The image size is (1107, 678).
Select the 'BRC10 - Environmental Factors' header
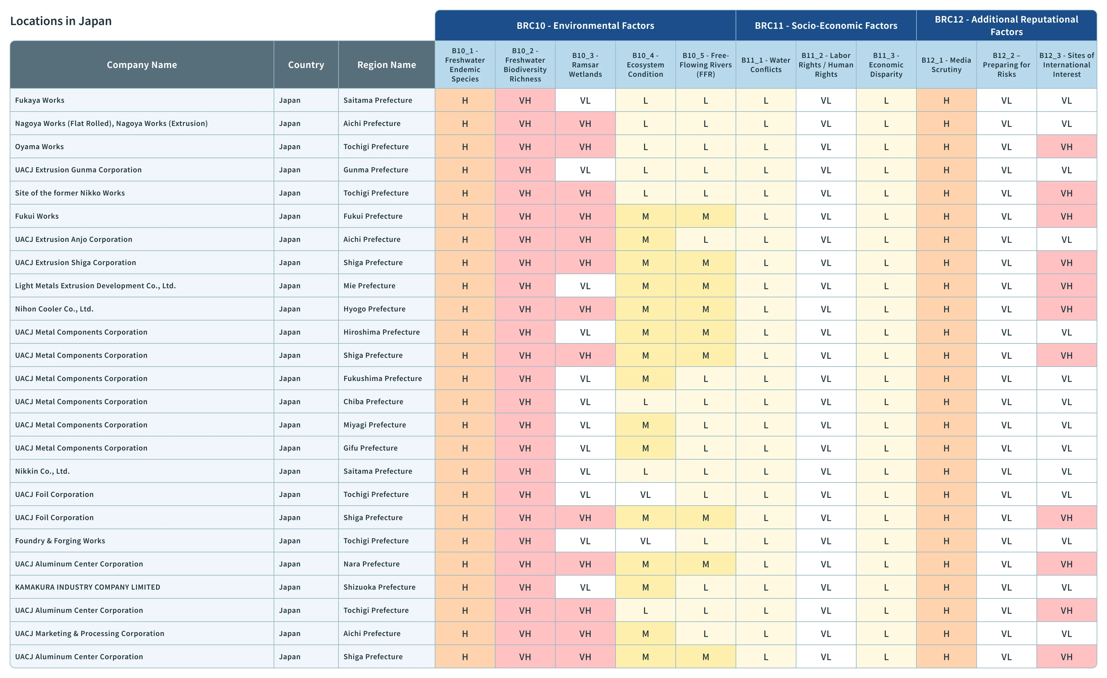(x=585, y=26)
